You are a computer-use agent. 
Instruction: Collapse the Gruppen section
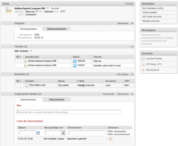coord(132,23)
